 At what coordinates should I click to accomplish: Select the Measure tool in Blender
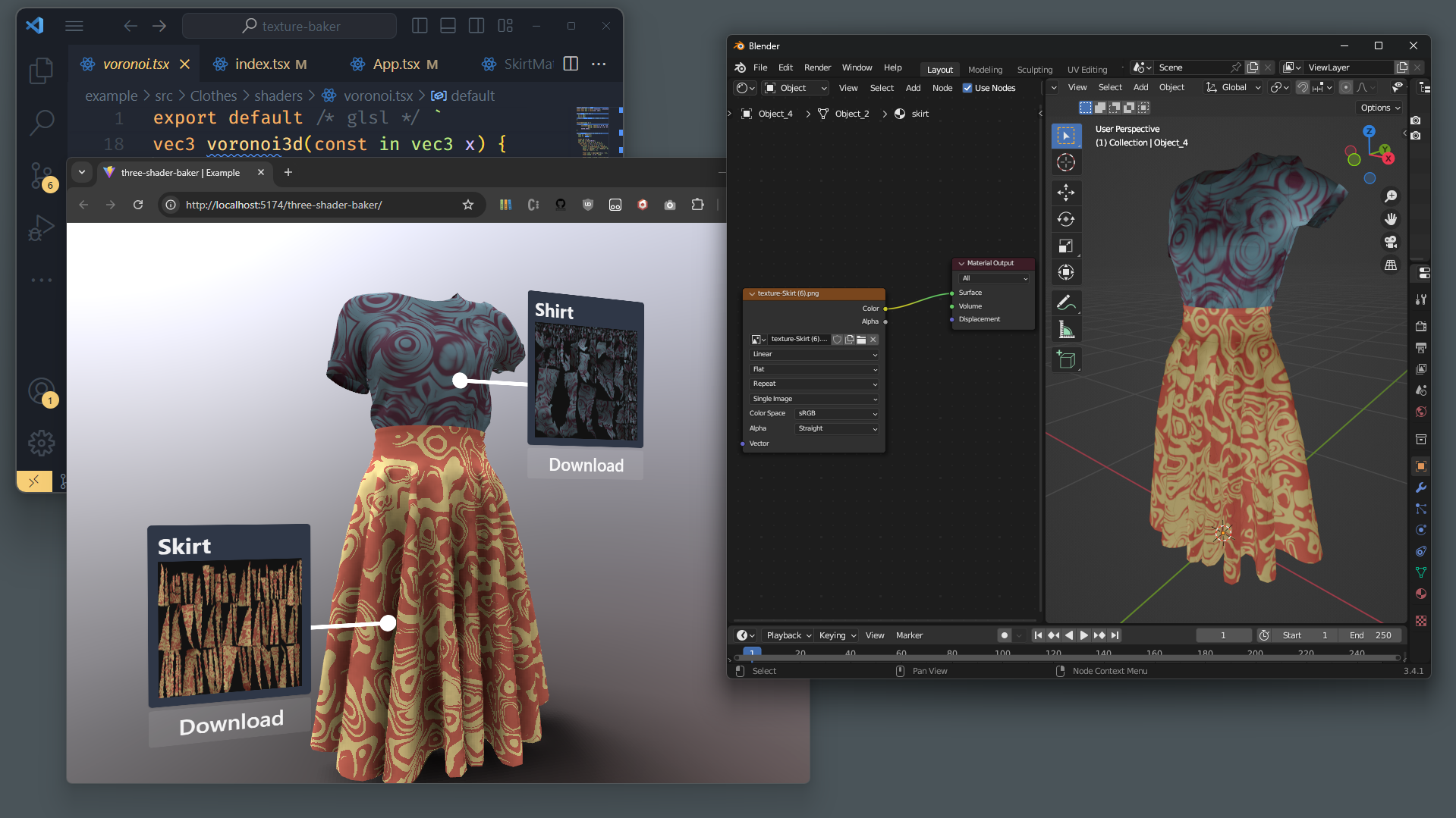click(1066, 329)
